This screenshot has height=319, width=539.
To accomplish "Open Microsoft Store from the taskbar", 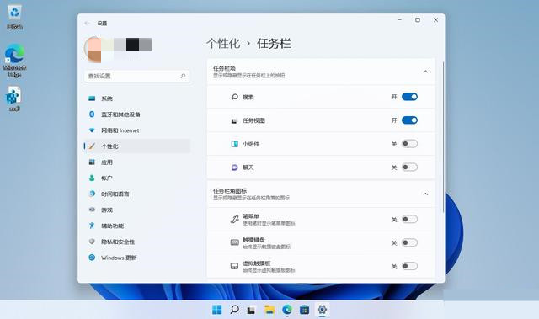I will (x=305, y=310).
